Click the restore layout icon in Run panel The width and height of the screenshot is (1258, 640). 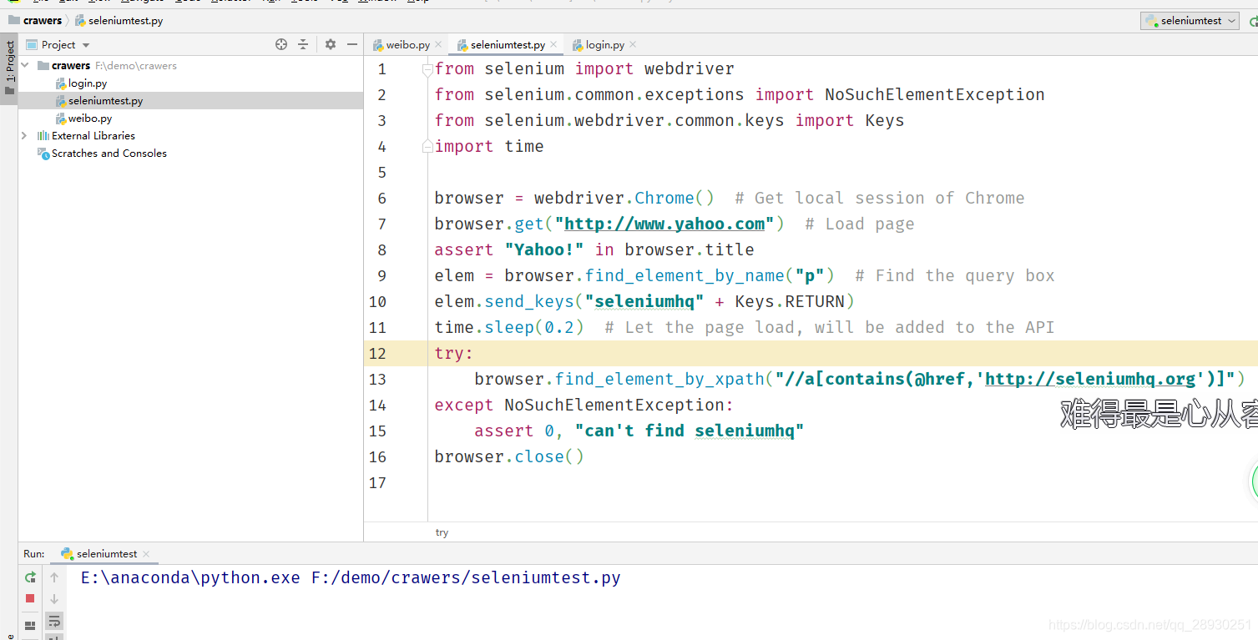30,625
